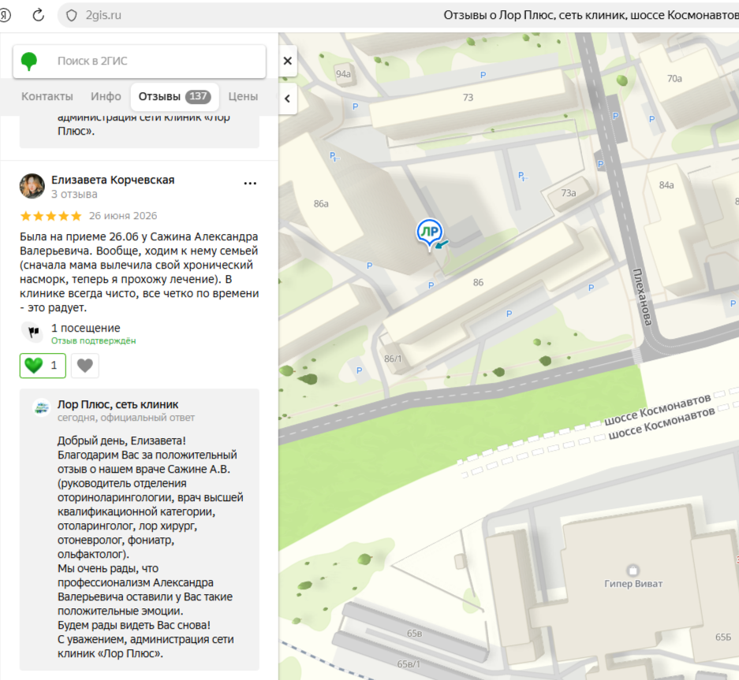The height and width of the screenshot is (680, 739).
Task: Toggle the green heart like button
Action: click(x=43, y=366)
